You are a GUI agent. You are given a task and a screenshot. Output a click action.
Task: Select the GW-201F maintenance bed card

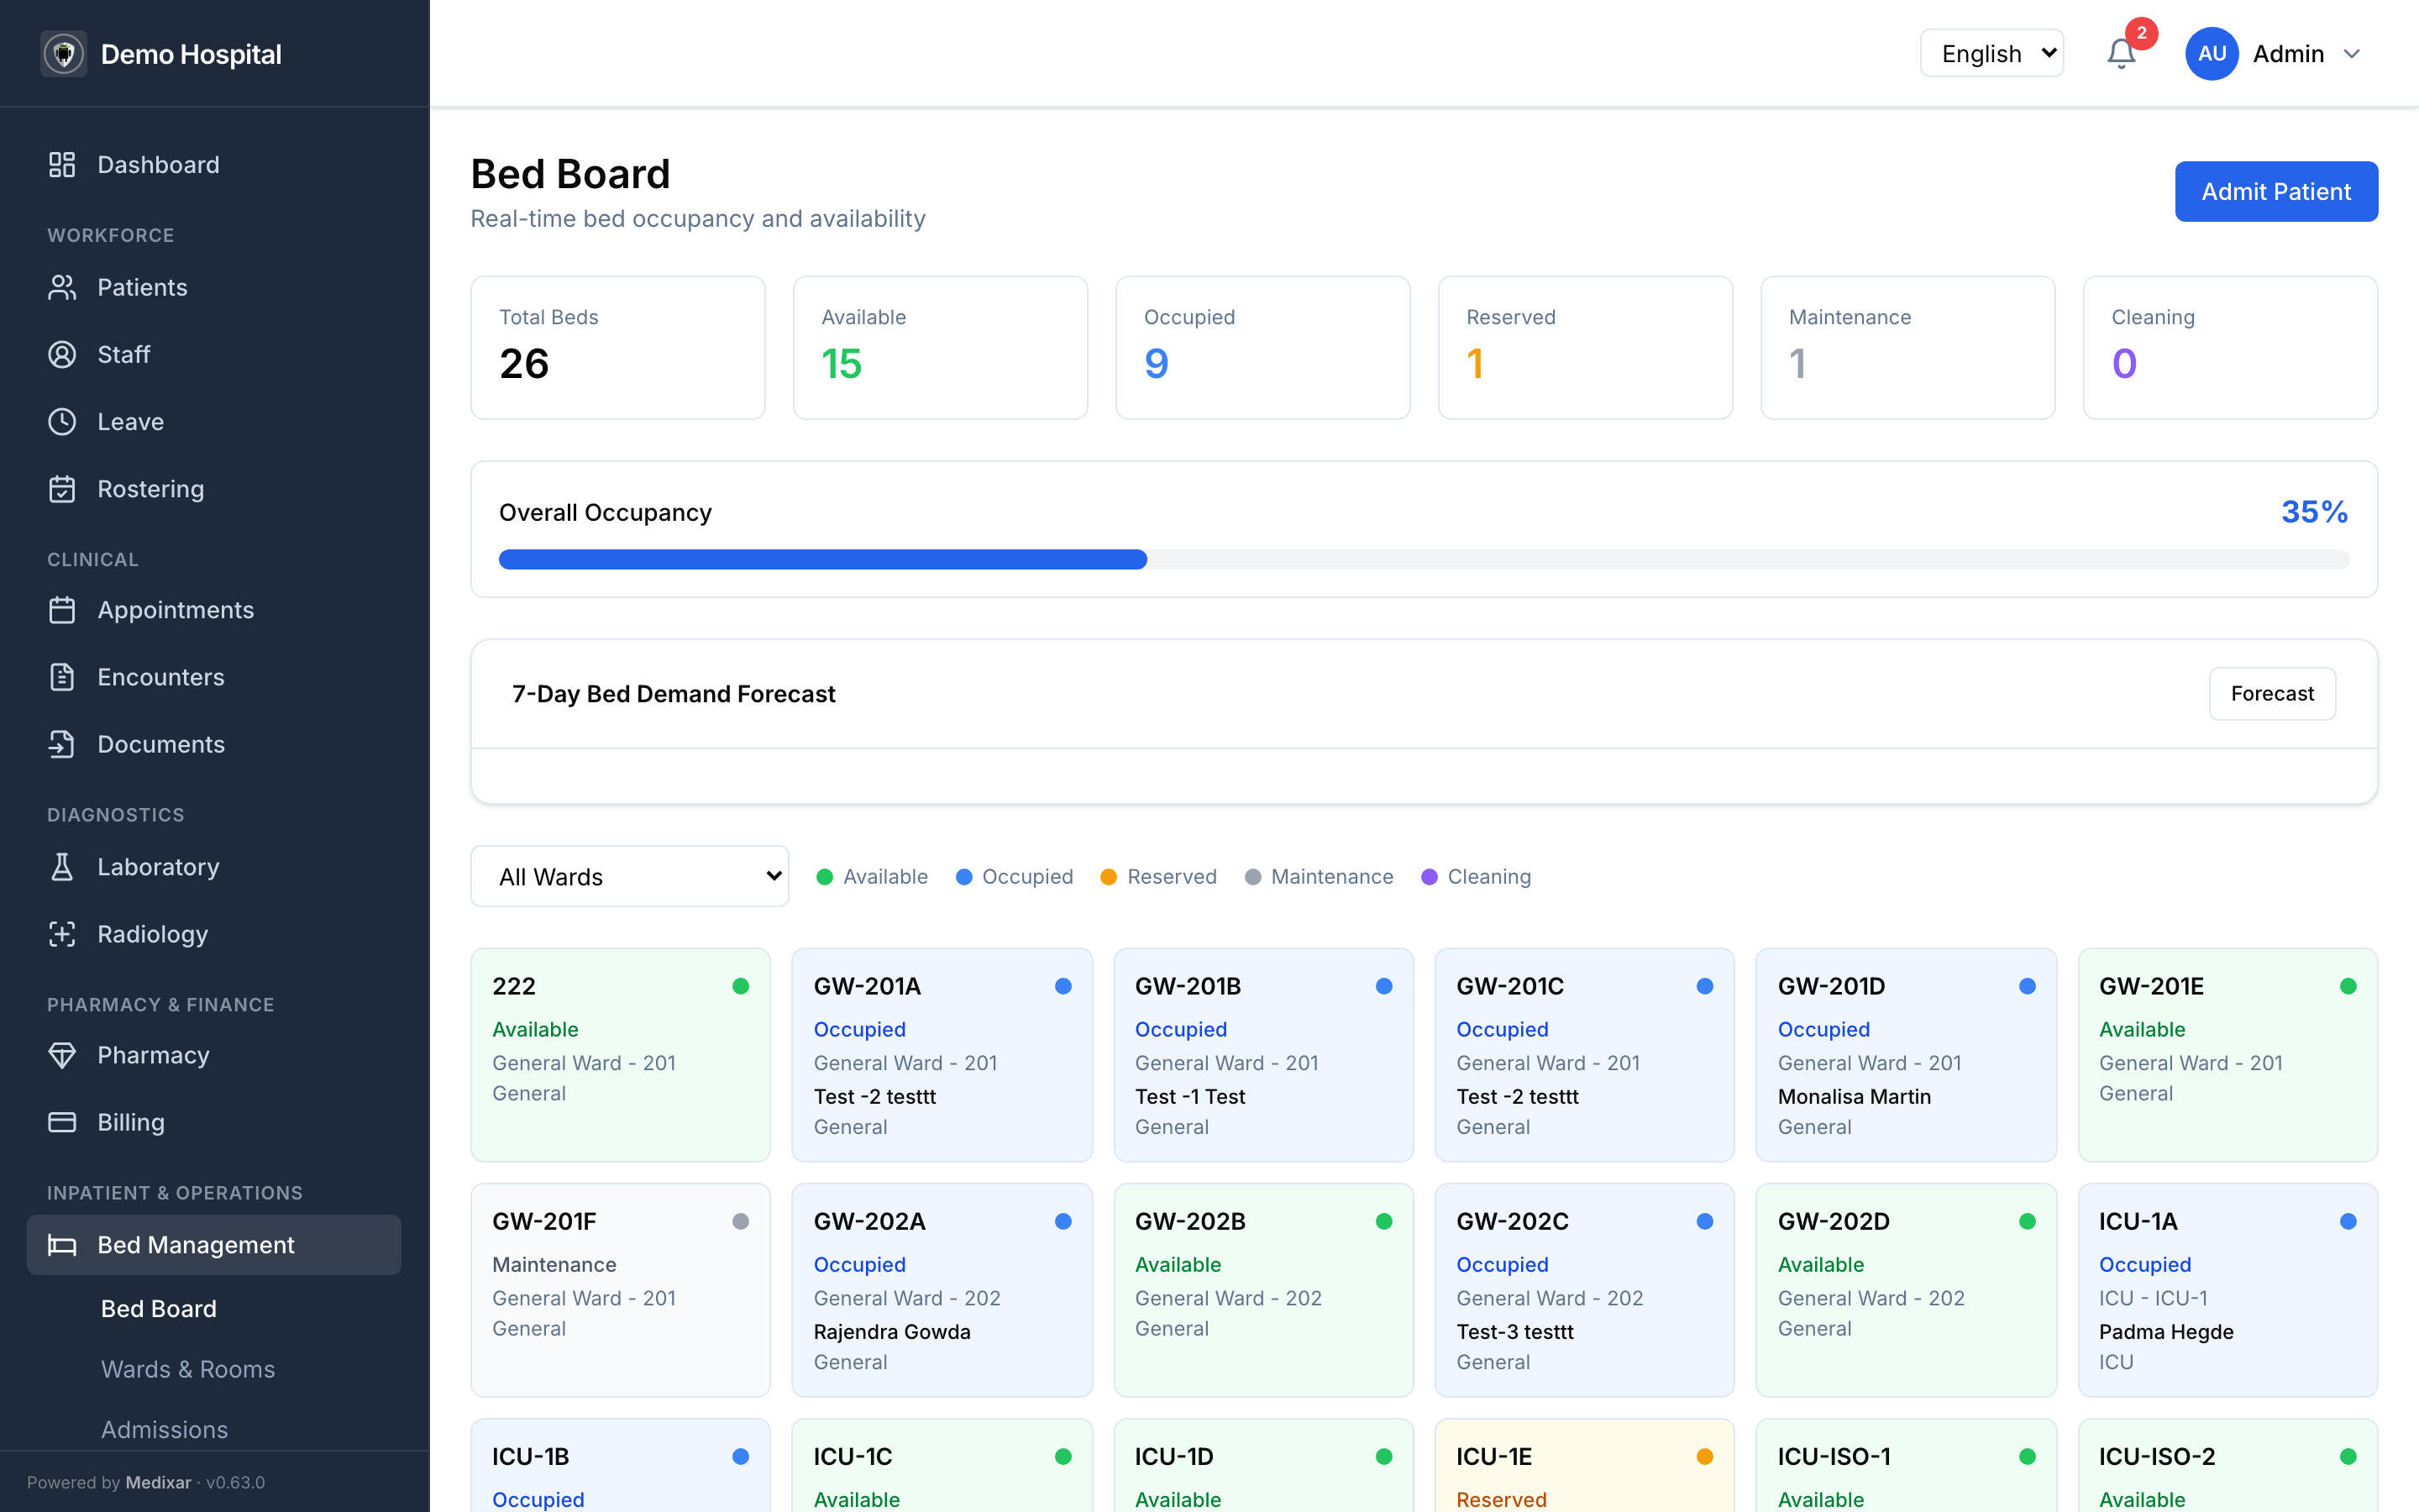620,1290
